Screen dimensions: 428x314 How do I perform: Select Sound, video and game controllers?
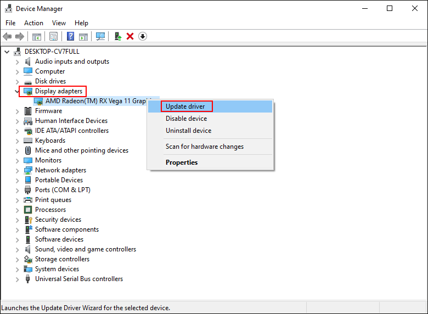[85, 249]
